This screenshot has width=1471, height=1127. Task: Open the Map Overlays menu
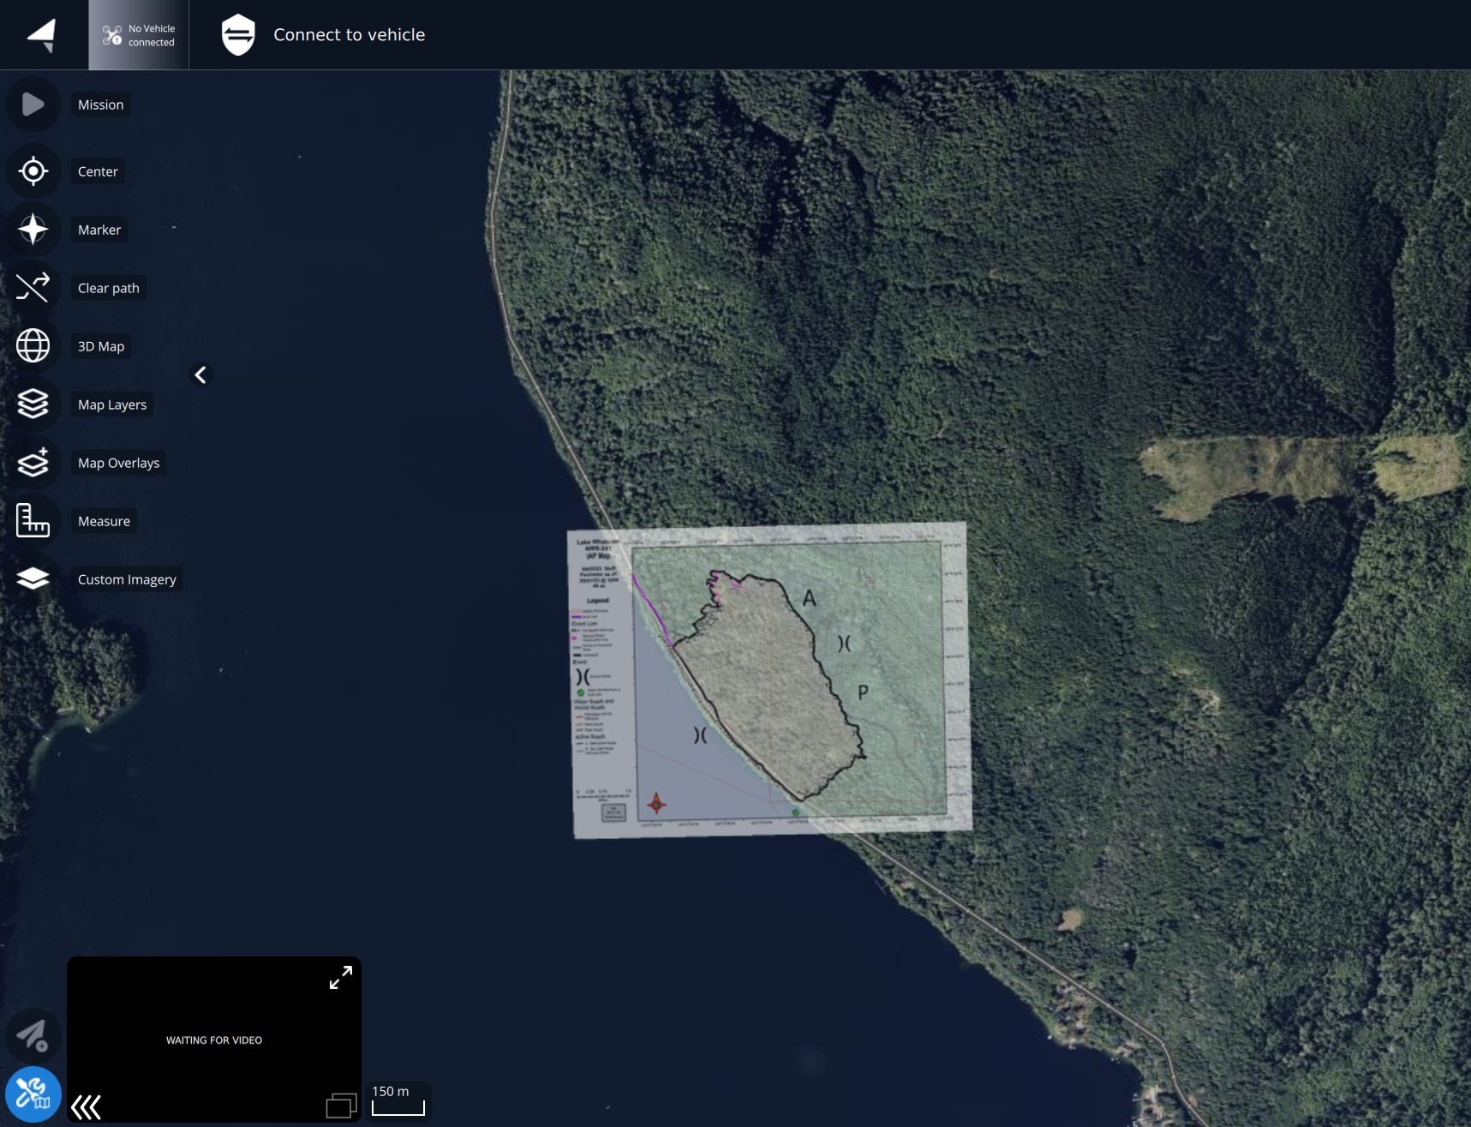[x=33, y=463]
